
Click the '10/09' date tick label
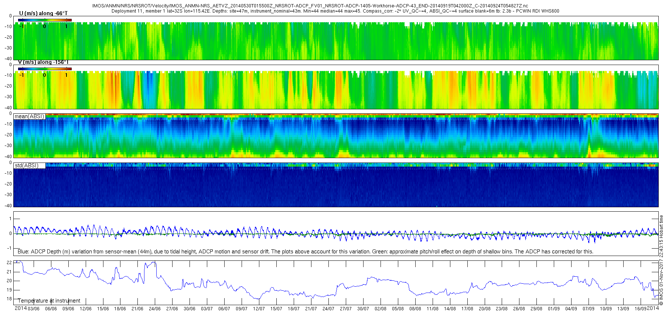pos(606,309)
